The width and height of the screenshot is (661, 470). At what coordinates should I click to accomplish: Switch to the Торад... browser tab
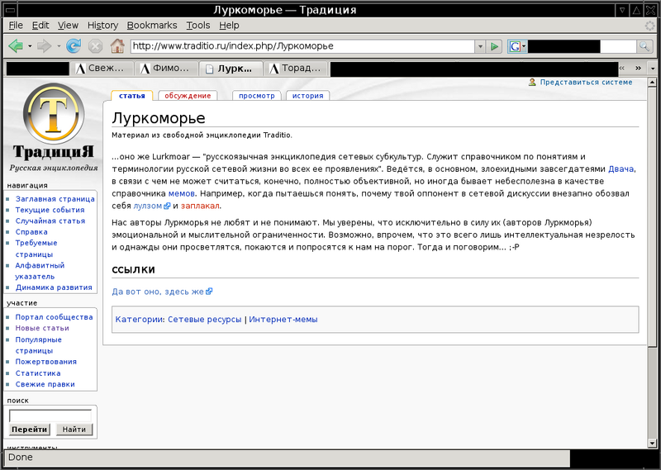[296, 69]
